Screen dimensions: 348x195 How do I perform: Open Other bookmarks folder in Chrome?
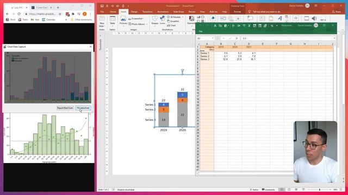(x=81, y=19)
